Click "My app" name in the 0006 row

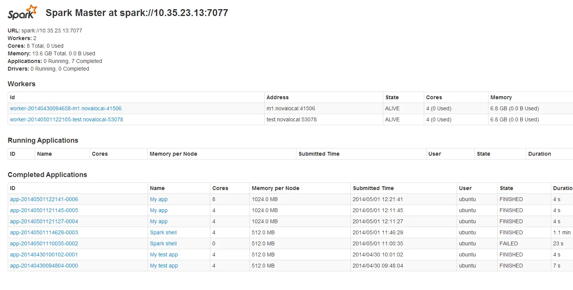coord(159,199)
